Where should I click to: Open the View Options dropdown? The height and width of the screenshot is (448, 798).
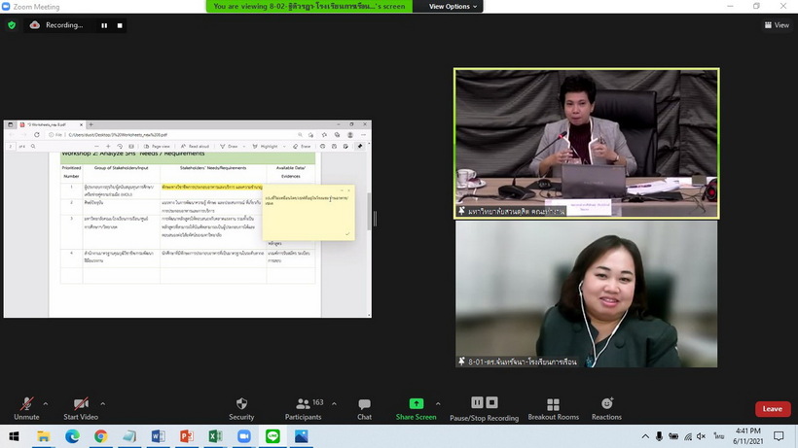(x=453, y=6)
